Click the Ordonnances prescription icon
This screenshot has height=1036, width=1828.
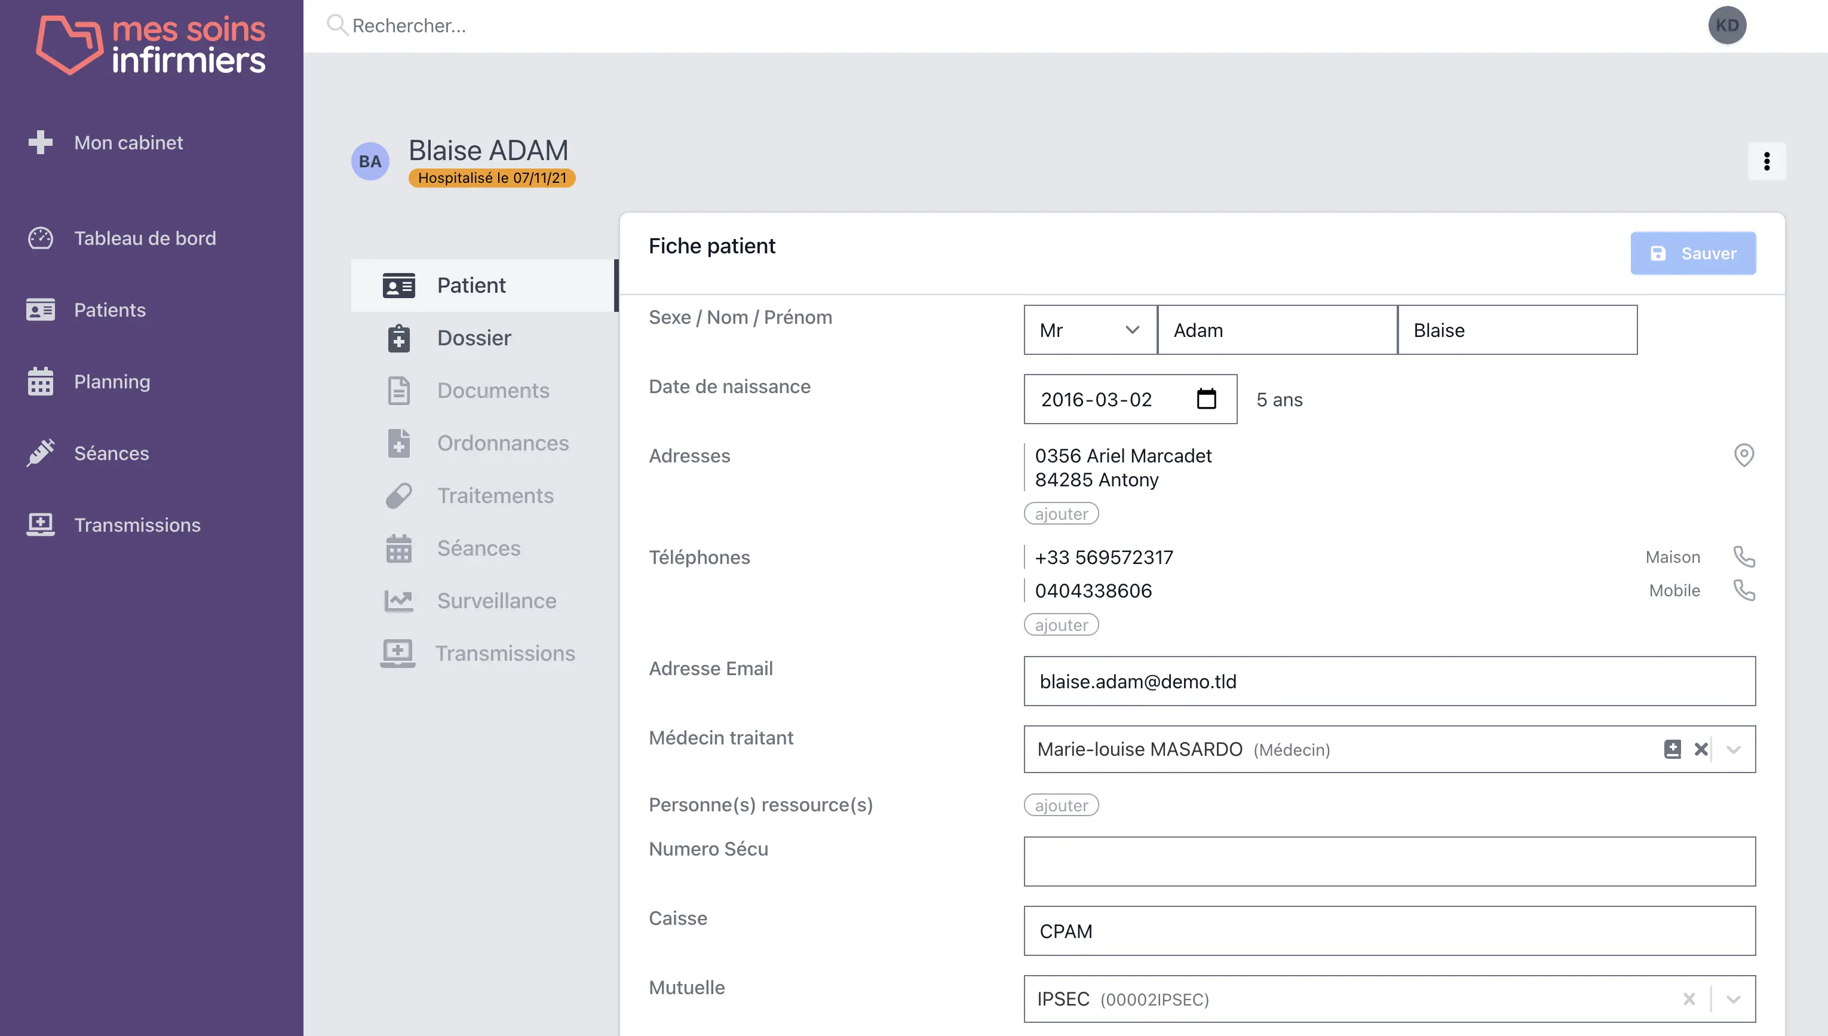[x=399, y=443]
